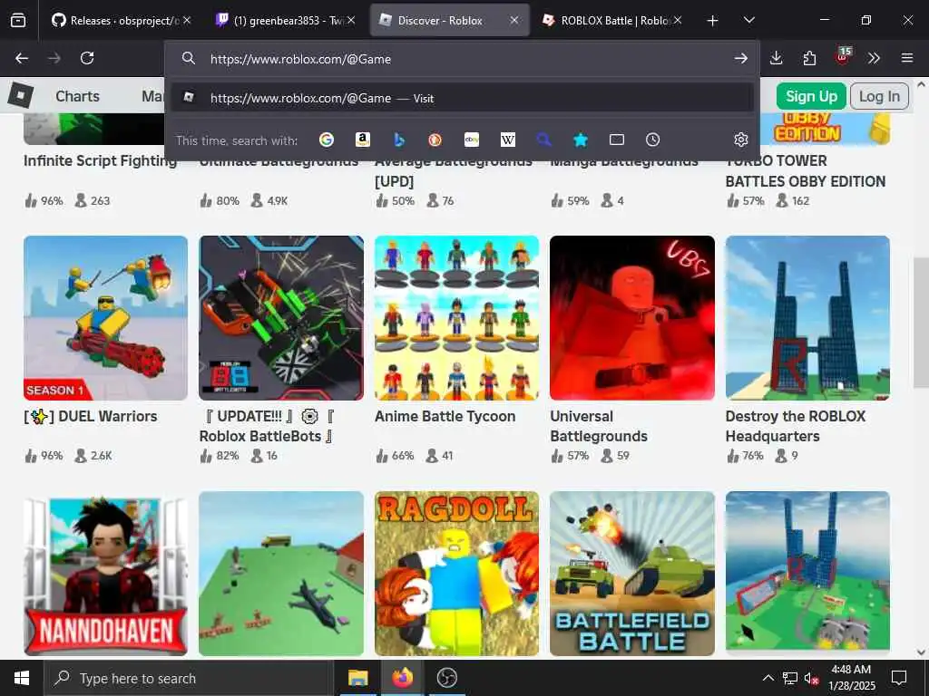Search this time with Bing

click(399, 140)
